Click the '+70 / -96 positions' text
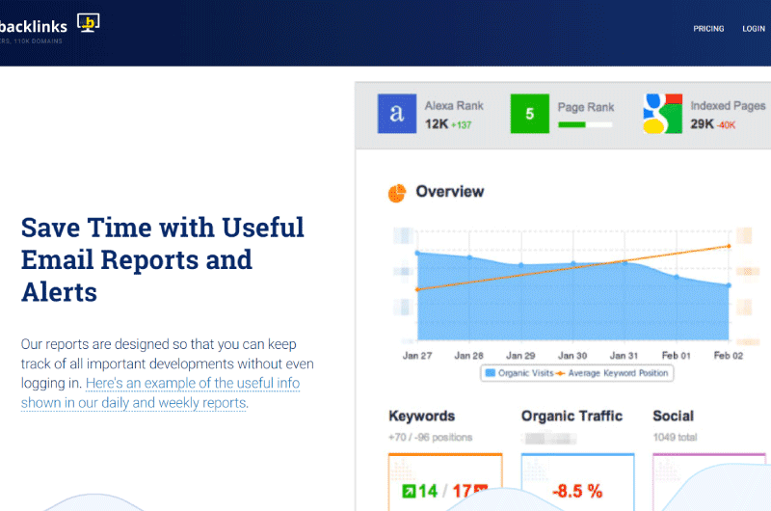This screenshot has height=511, width=771. click(430, 437)
